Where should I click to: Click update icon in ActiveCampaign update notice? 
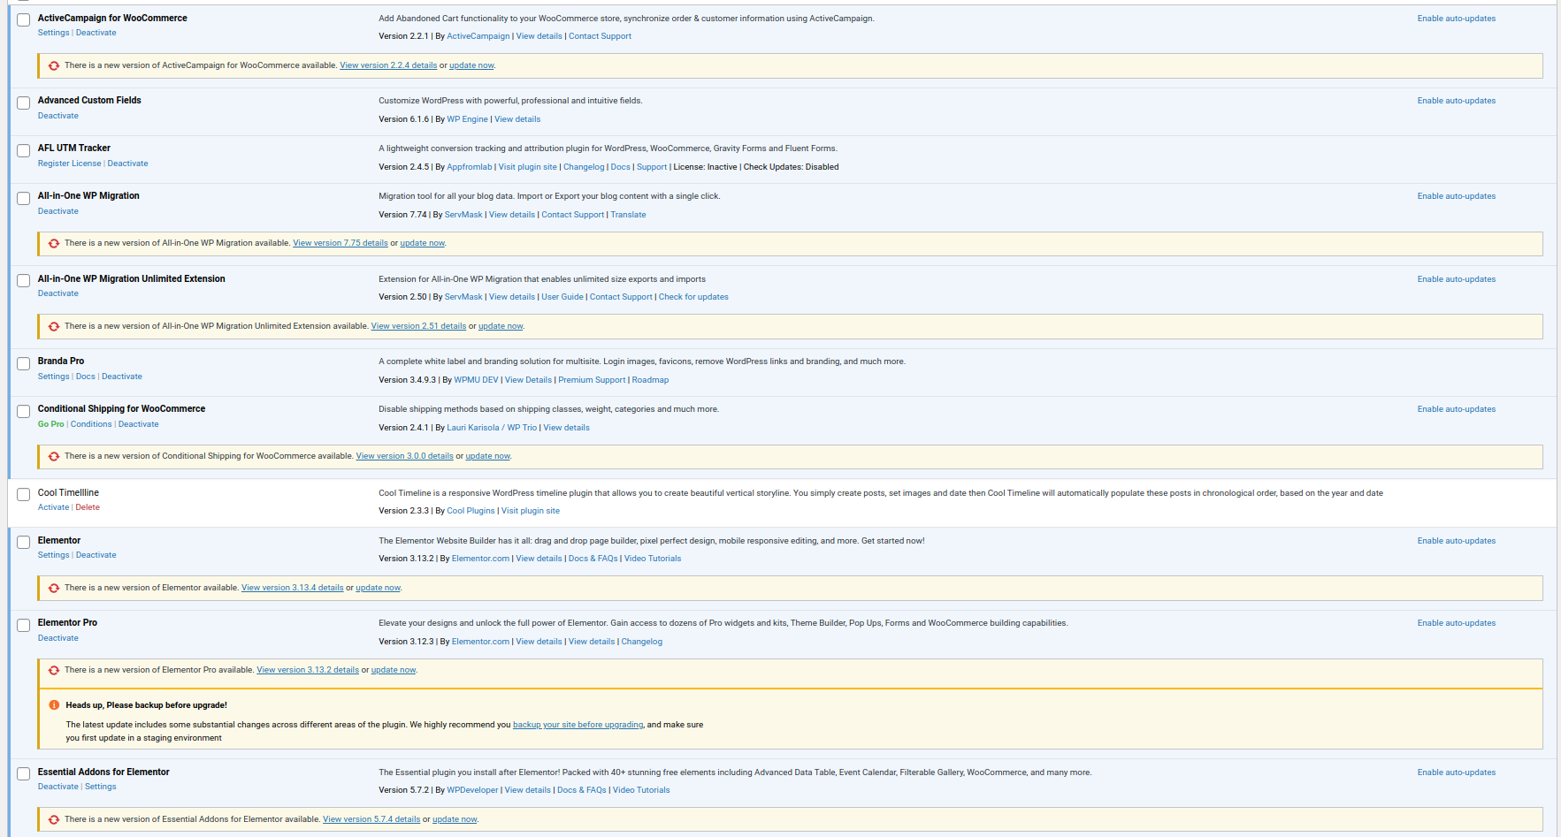pyautogui.click(x=54, y=65)
